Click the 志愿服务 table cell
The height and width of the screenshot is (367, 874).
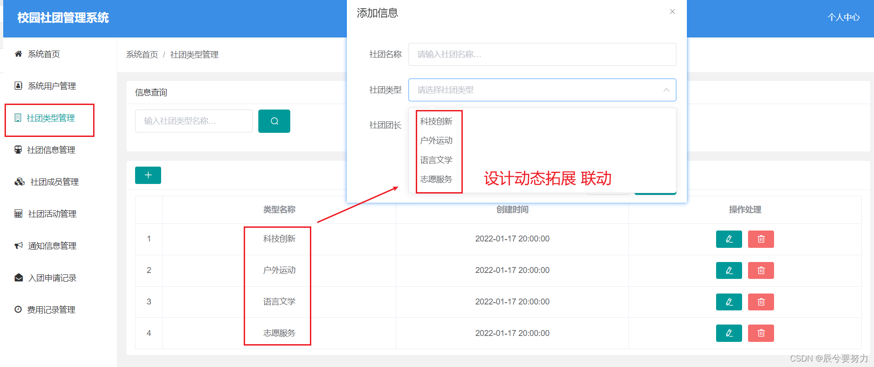tap(279, 333)
